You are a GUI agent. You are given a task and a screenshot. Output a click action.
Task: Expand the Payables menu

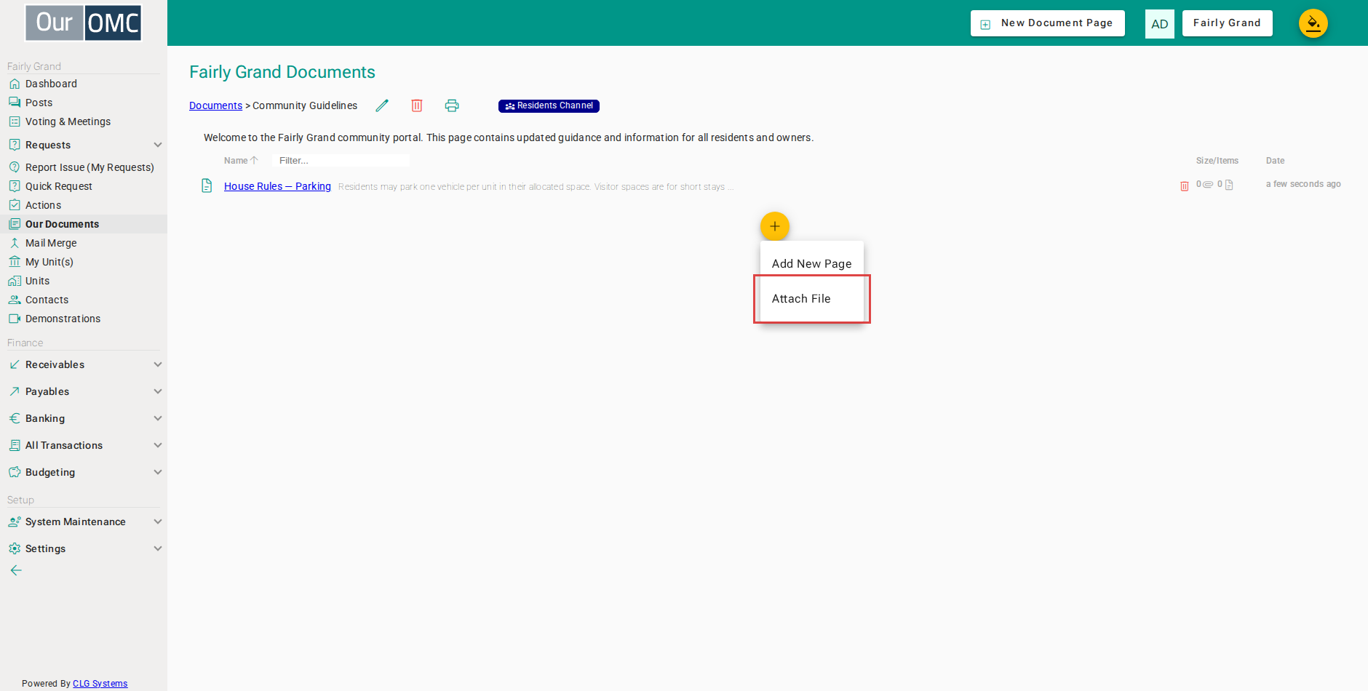[84, 391]
